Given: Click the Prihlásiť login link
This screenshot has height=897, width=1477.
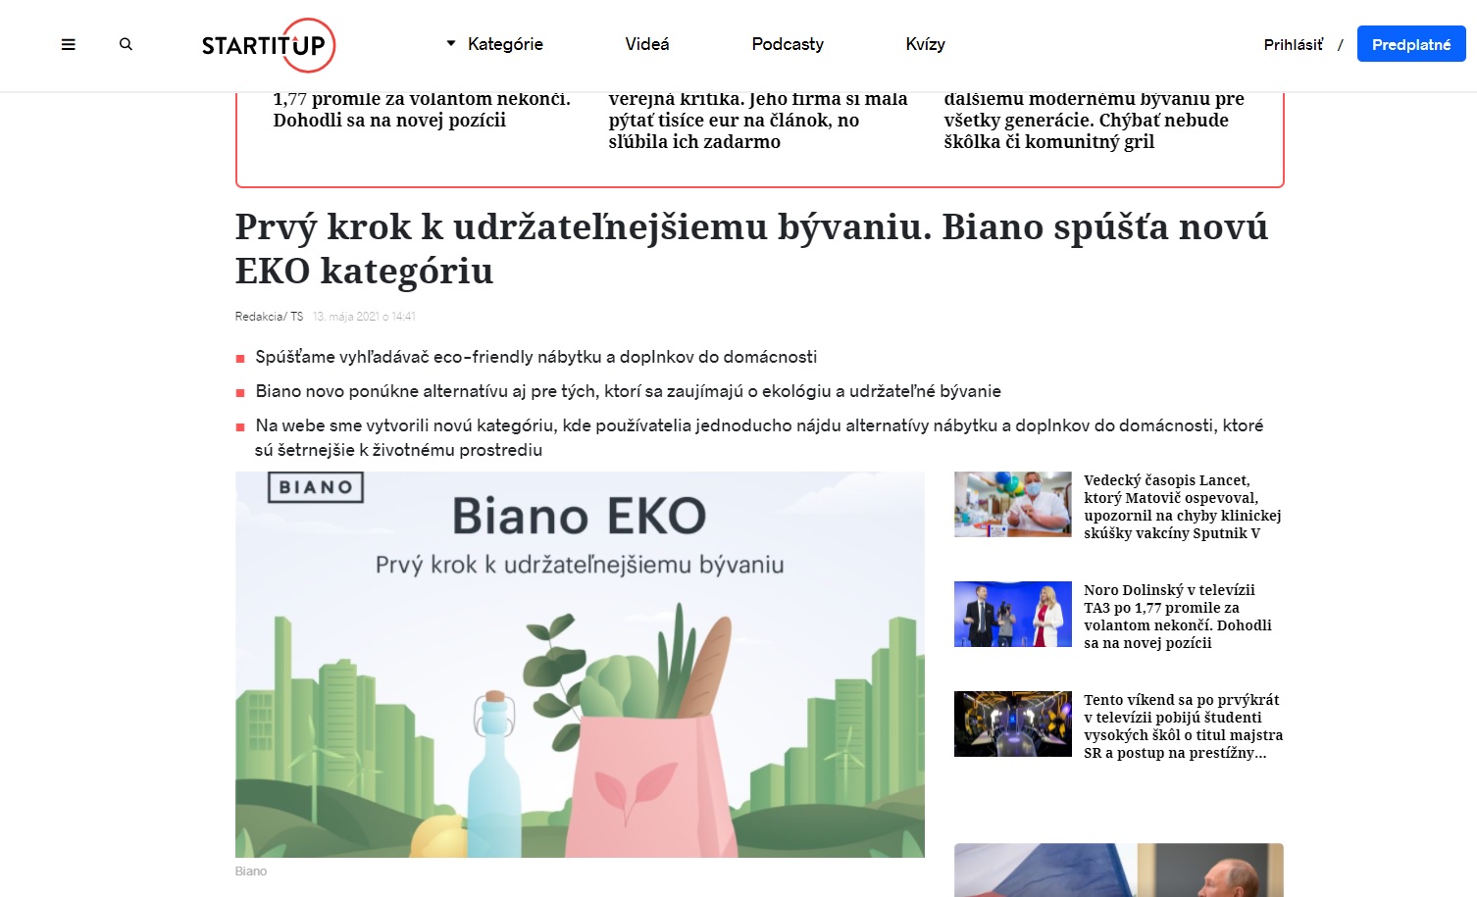Looking at the screenshot, I should 1293,45.
